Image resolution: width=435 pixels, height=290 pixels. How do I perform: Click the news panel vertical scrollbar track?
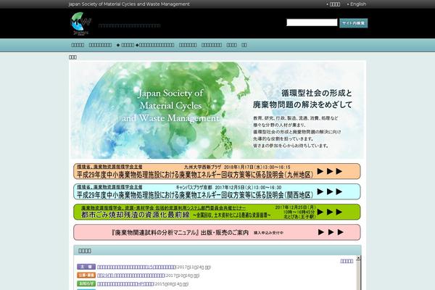pyautogui.click(x=358, y=275)
